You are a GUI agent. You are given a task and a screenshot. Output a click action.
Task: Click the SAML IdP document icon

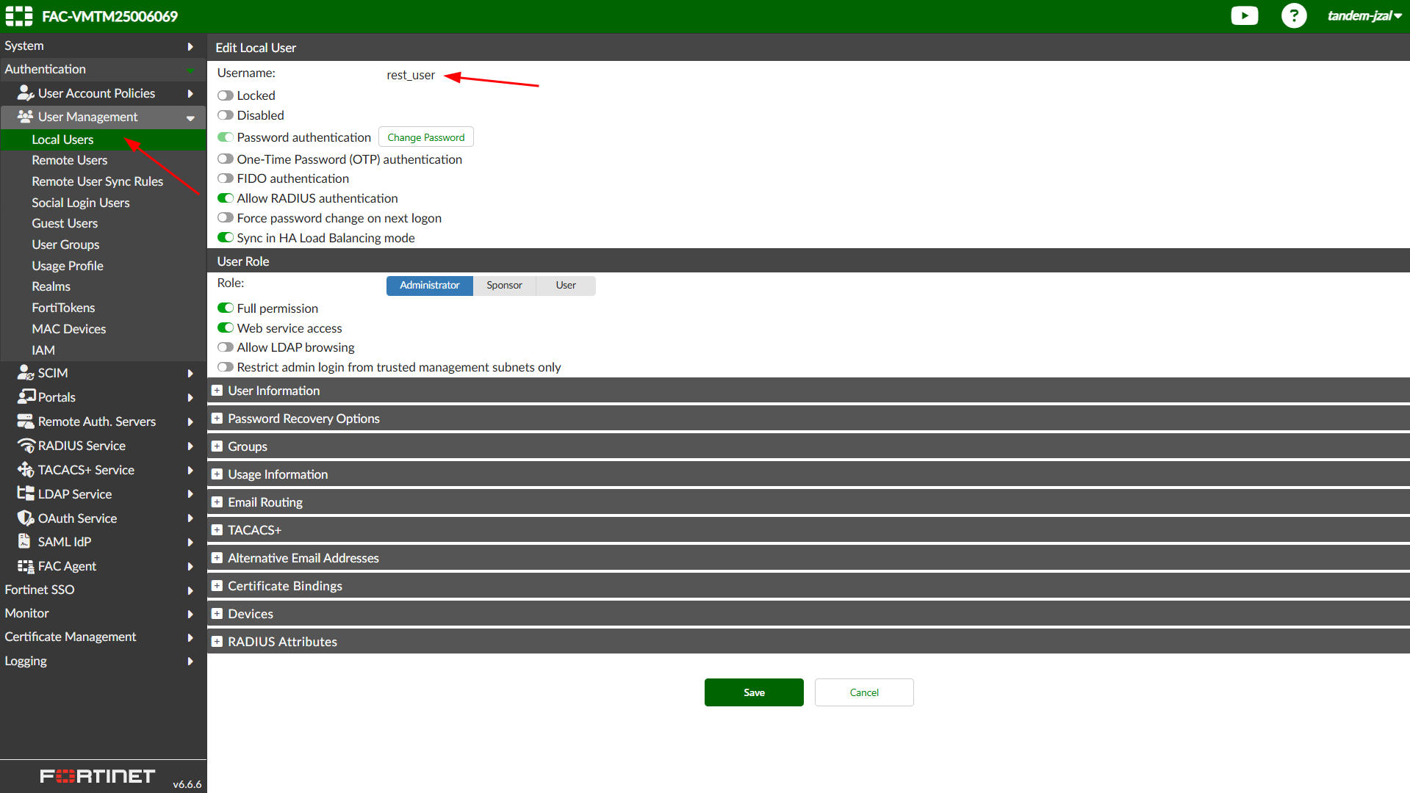tap(24, 542)
